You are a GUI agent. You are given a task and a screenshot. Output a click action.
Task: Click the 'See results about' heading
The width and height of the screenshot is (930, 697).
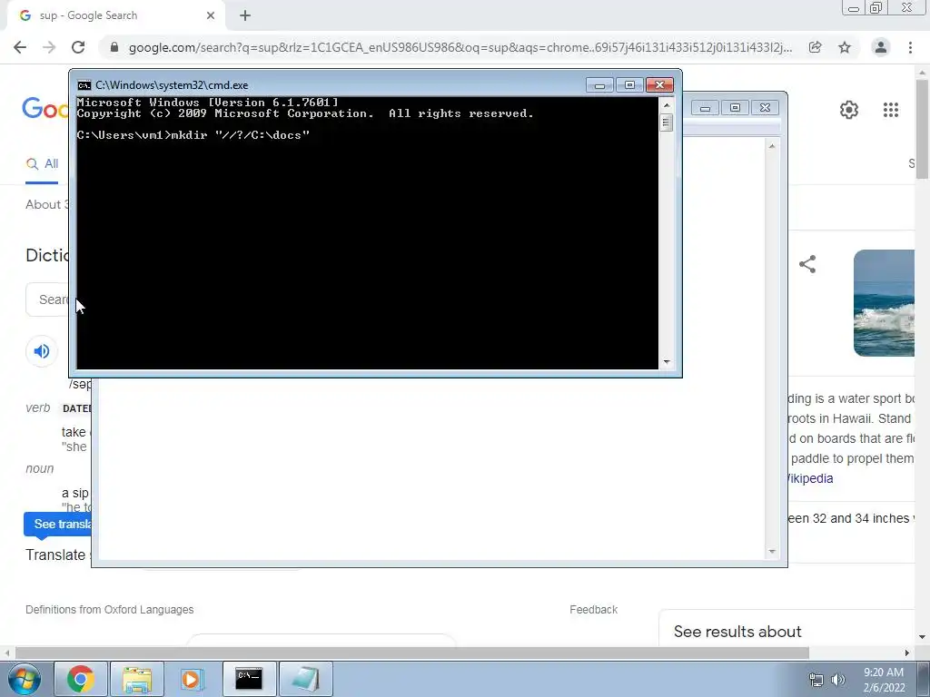pyautogui.click(x=737, y=632)
